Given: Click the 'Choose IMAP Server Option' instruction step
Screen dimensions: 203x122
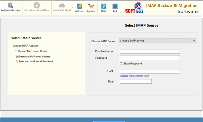Looking at the screenshot, I should 31,51.
